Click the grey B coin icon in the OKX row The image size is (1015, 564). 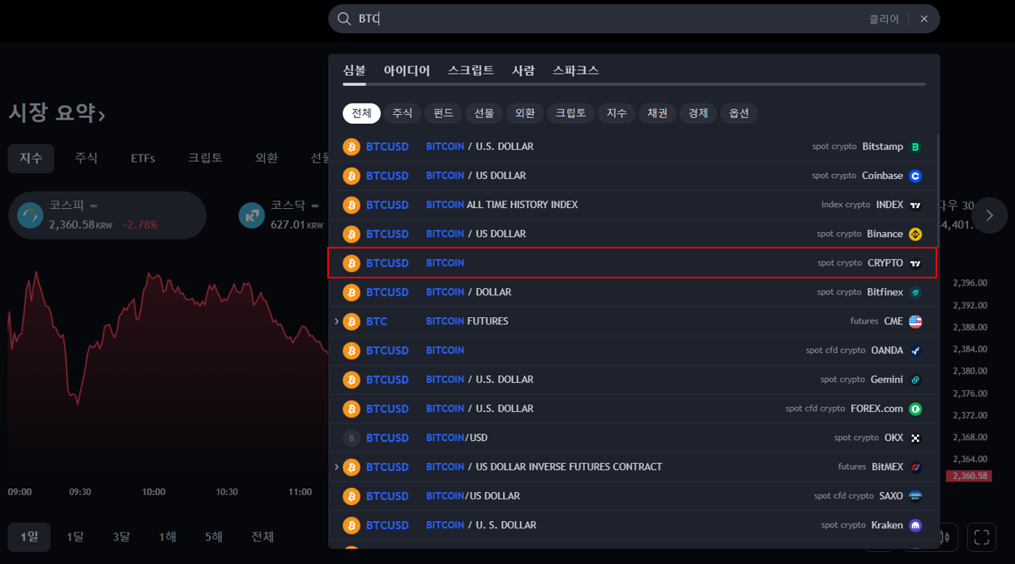351,438
